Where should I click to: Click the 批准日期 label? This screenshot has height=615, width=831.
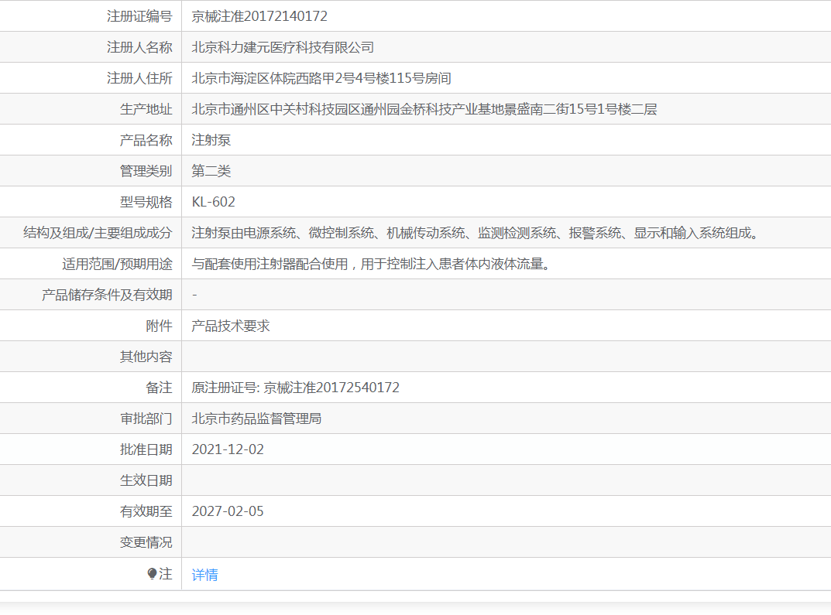[146, 449]
